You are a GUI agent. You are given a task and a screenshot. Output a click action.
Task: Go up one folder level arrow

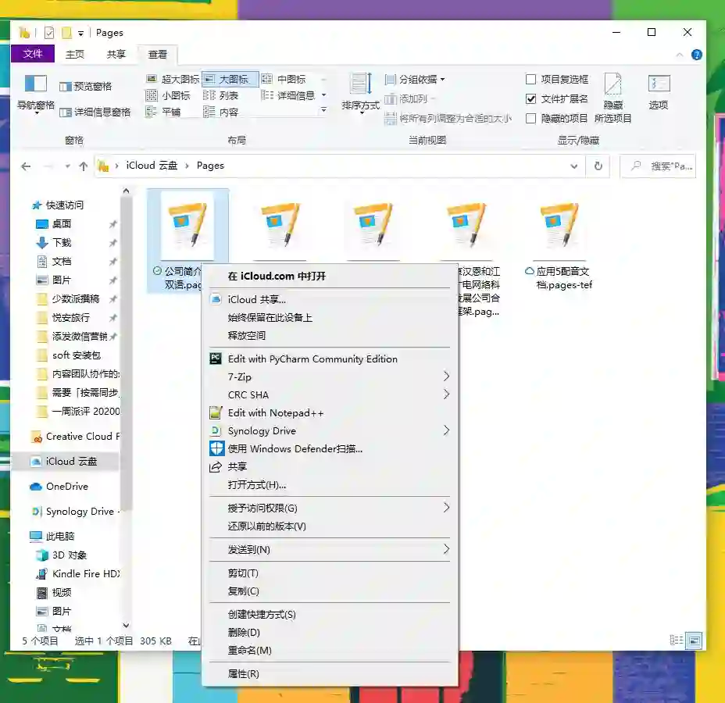coord(84,166)
